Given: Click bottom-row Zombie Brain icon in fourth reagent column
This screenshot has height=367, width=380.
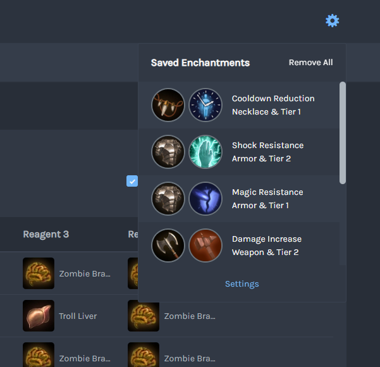Looking at the screenshot, I should point(144,354).
